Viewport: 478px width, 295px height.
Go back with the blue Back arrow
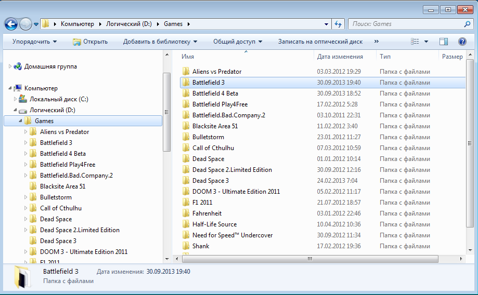[x=11, y=24]
